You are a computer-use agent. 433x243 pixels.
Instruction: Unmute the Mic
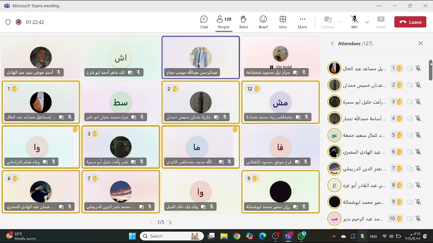[x=354, y=22]
